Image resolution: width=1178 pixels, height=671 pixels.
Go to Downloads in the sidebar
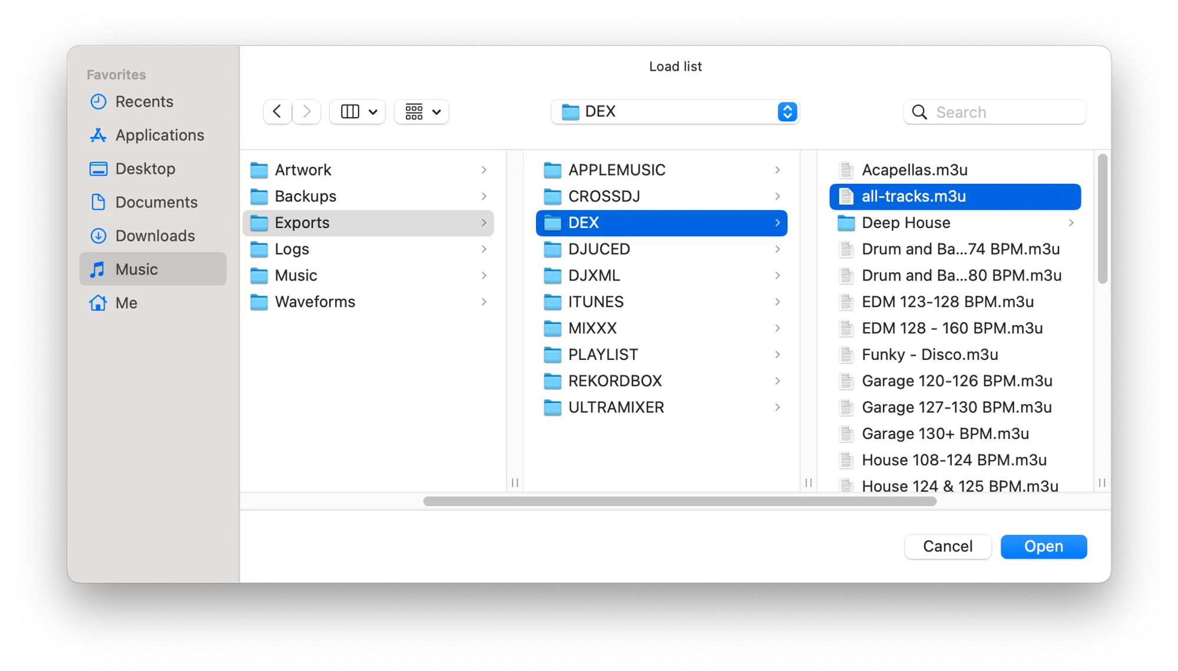(x=154, y=236)
